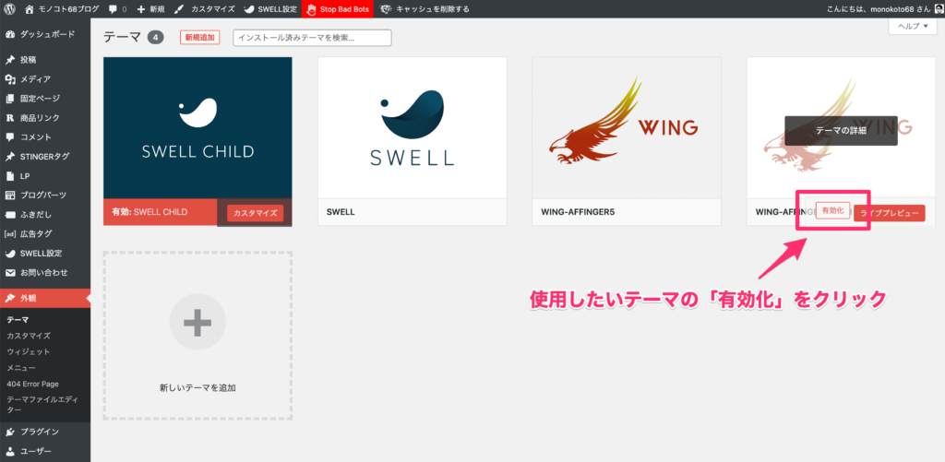Click the お問い合わせ envelope icon

[10, 272]
